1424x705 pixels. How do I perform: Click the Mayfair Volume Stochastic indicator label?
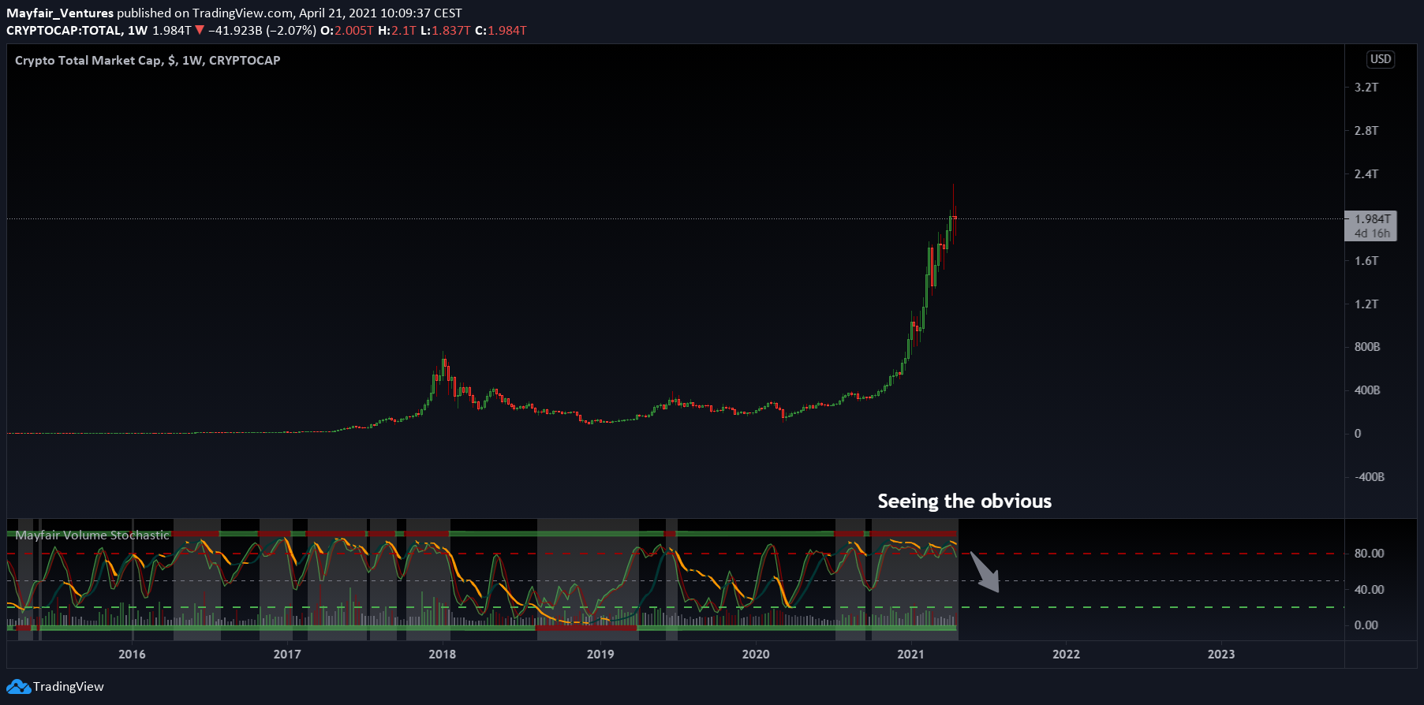[92, 535]
